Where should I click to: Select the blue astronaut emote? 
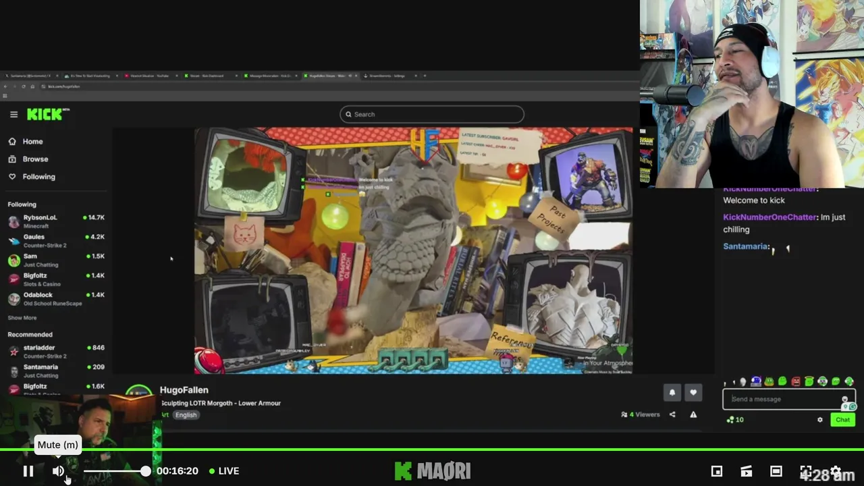[x=756, y=382]
